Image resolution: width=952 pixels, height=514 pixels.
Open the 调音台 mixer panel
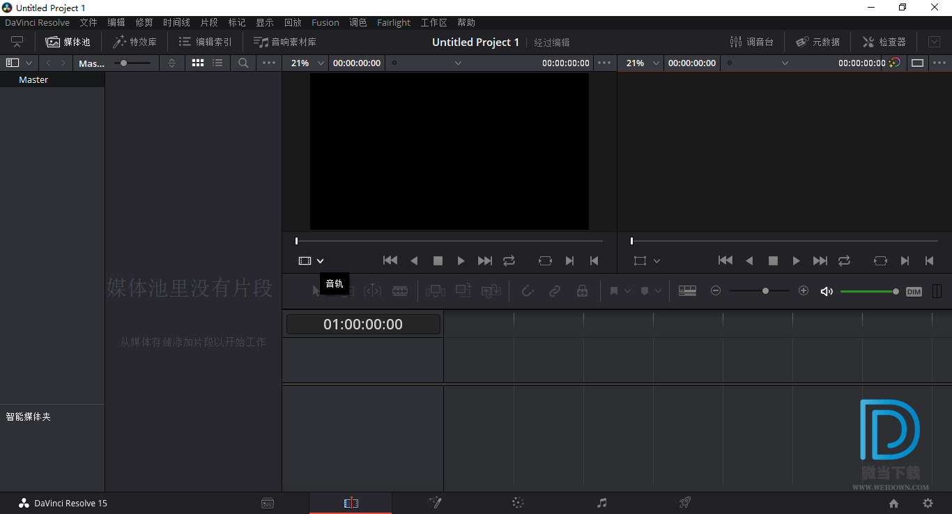(751, 42)
